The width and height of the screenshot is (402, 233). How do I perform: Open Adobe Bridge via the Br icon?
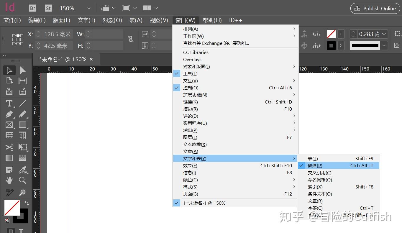pos(32,8)
